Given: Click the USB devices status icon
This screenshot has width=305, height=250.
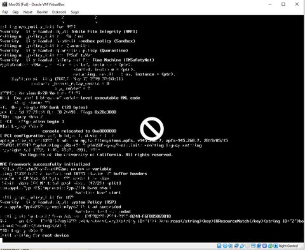Looking at the screenshot, I should [x=242, y=246].
